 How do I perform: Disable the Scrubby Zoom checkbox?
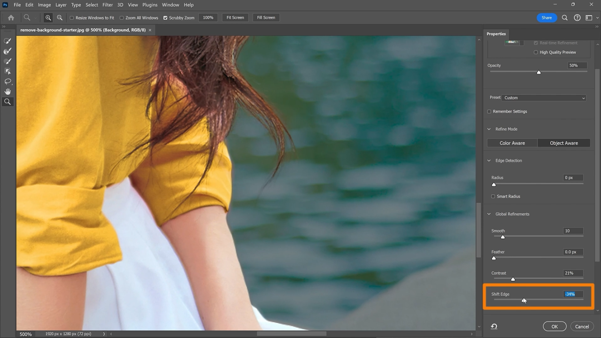point(165,18)
